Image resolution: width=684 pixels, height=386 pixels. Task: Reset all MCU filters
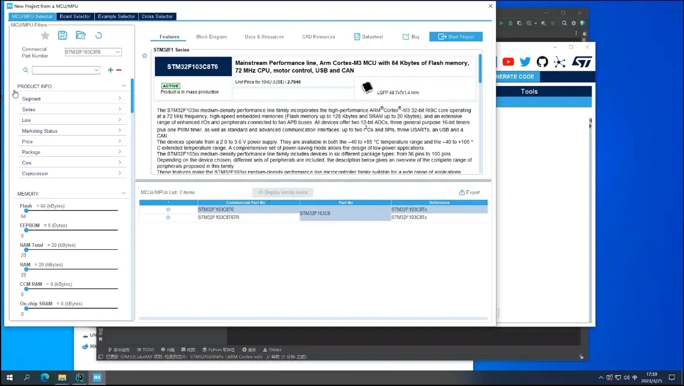click(98, 35)
